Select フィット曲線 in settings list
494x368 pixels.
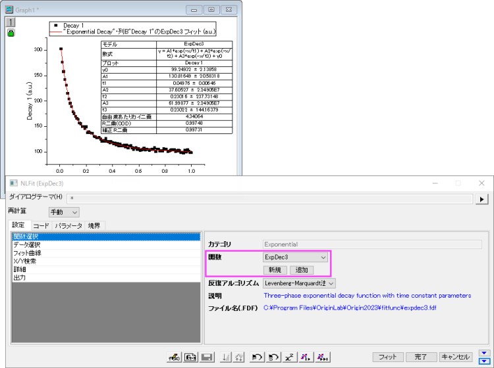[x=106, y=253]
